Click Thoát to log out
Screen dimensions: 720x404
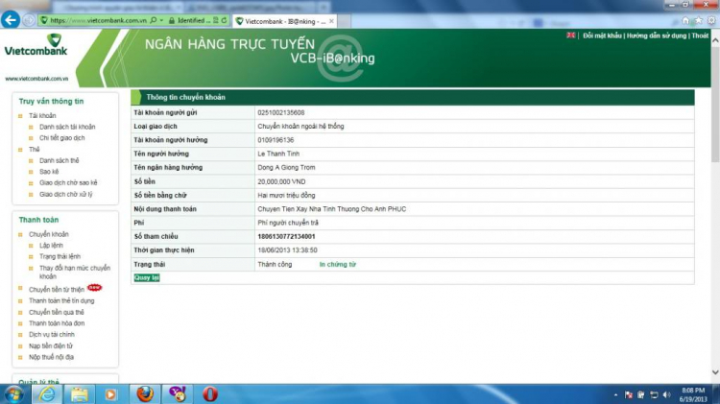coord(700,36)
